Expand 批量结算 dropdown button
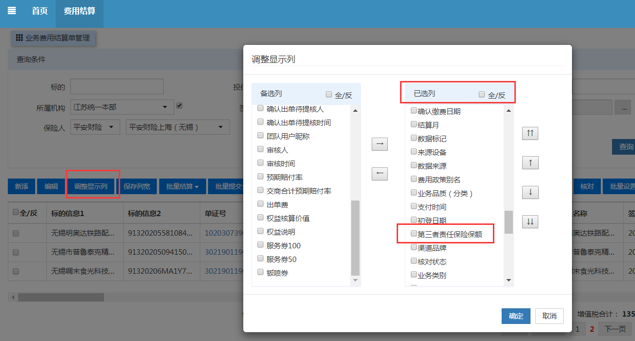 (182, 186)
